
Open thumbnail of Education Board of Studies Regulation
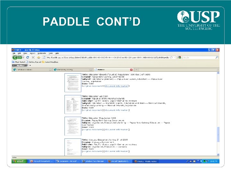tap(73, 83)
